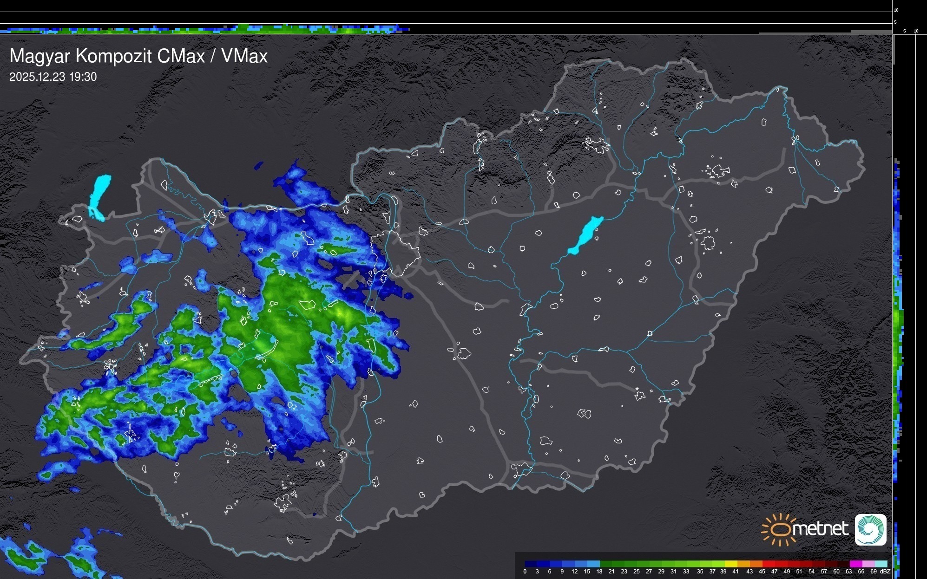Select the magenta 63 dBZ legend swatch
The width and height of the screenshot is (927, 579).
point(855,564)
